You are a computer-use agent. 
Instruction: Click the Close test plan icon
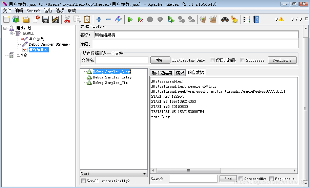click(x=36, y=19)
